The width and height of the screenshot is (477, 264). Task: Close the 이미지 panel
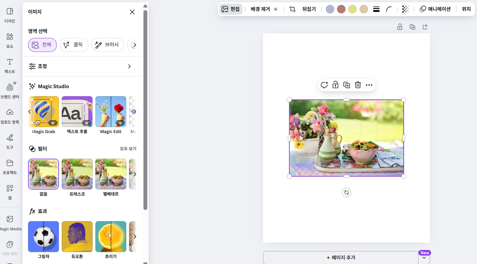tap(132, 12)
